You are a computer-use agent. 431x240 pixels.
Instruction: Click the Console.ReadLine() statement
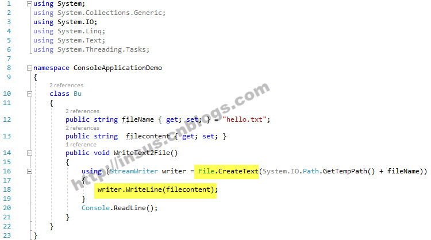click(120, 208)
